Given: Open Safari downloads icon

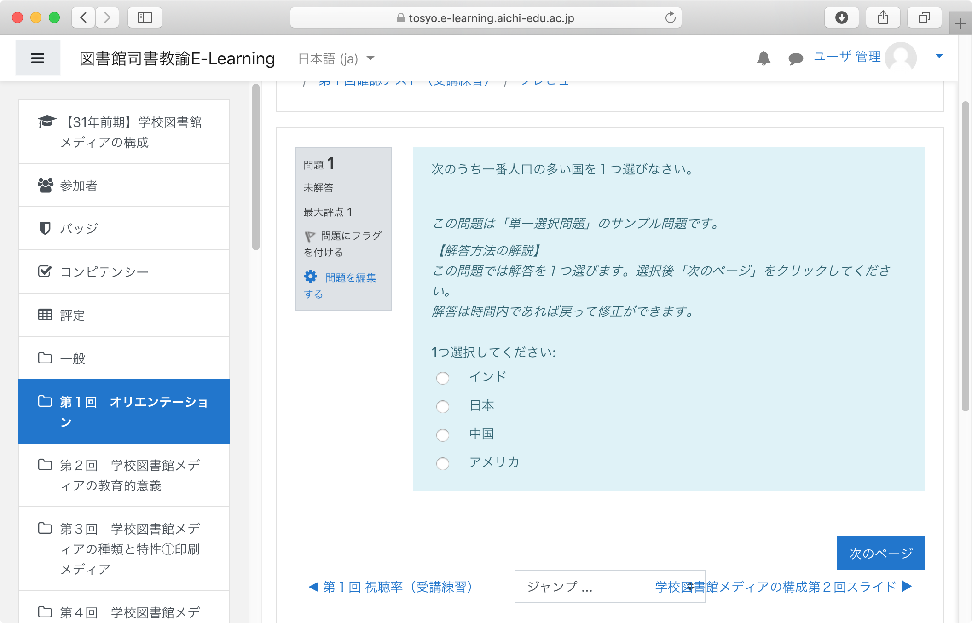Looking at the screenshot, I should coord(842,17).
